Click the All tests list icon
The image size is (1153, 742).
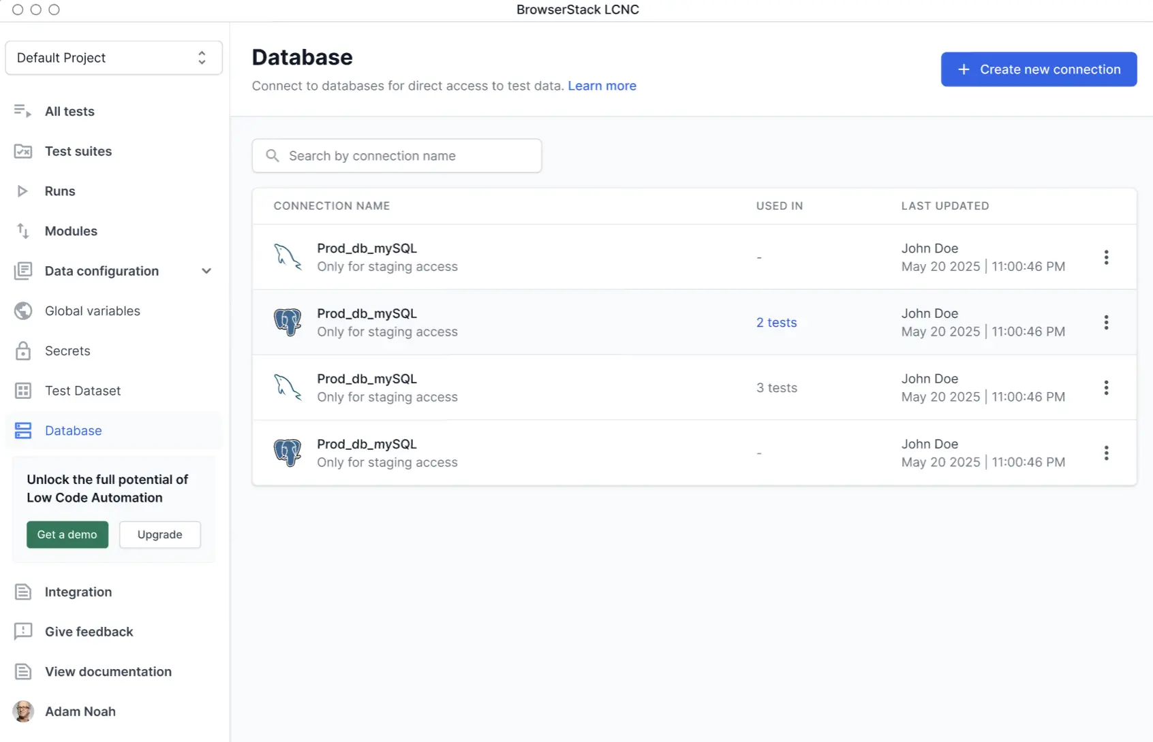point(22,111)
